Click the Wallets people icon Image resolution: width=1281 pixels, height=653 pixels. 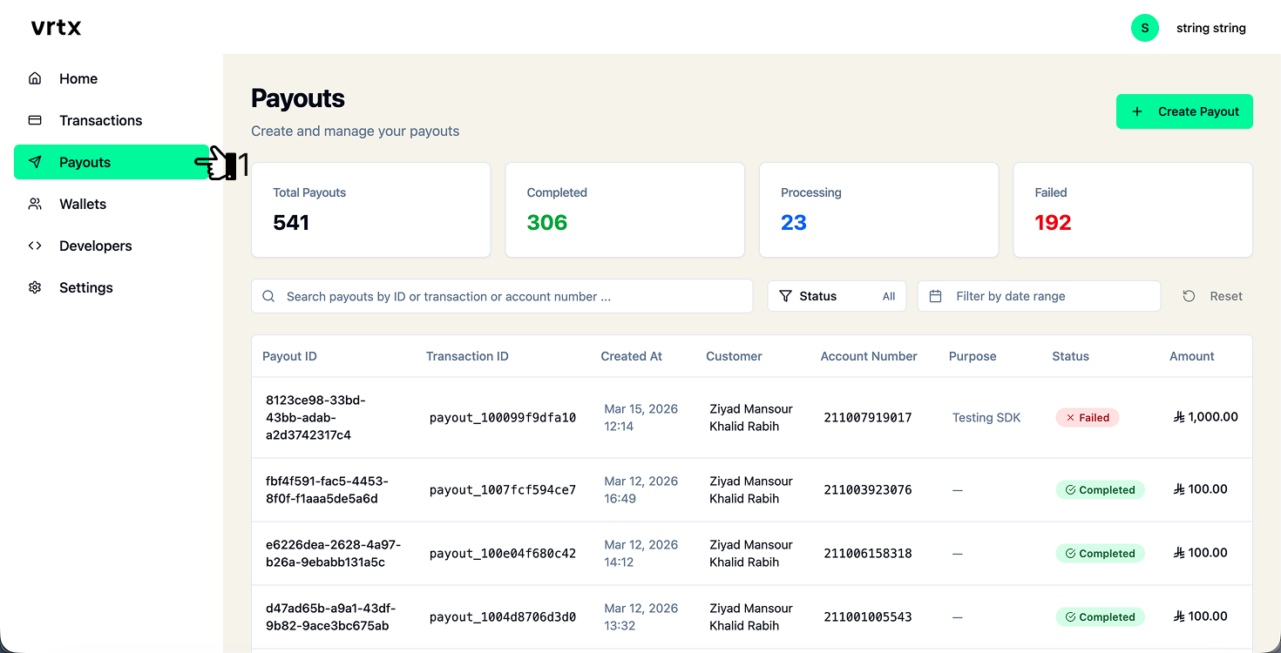pos(35,204)
